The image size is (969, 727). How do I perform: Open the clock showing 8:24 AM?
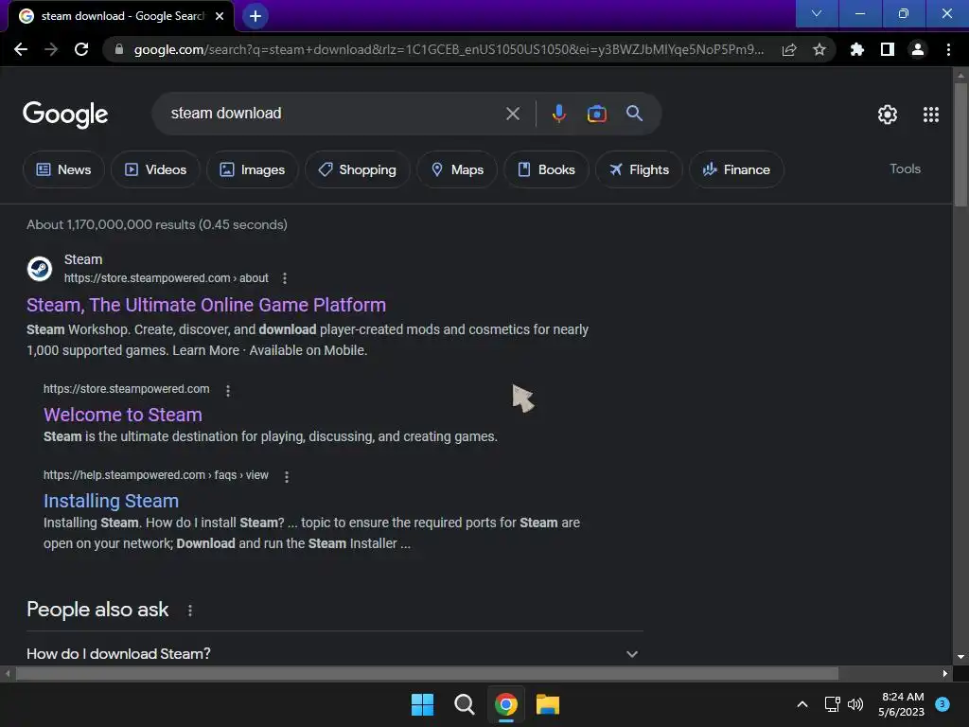coord(901,704)
